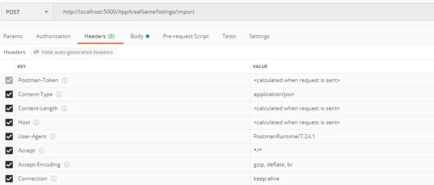Click info icon beside Content-Type header

click(x=59, y=94)
